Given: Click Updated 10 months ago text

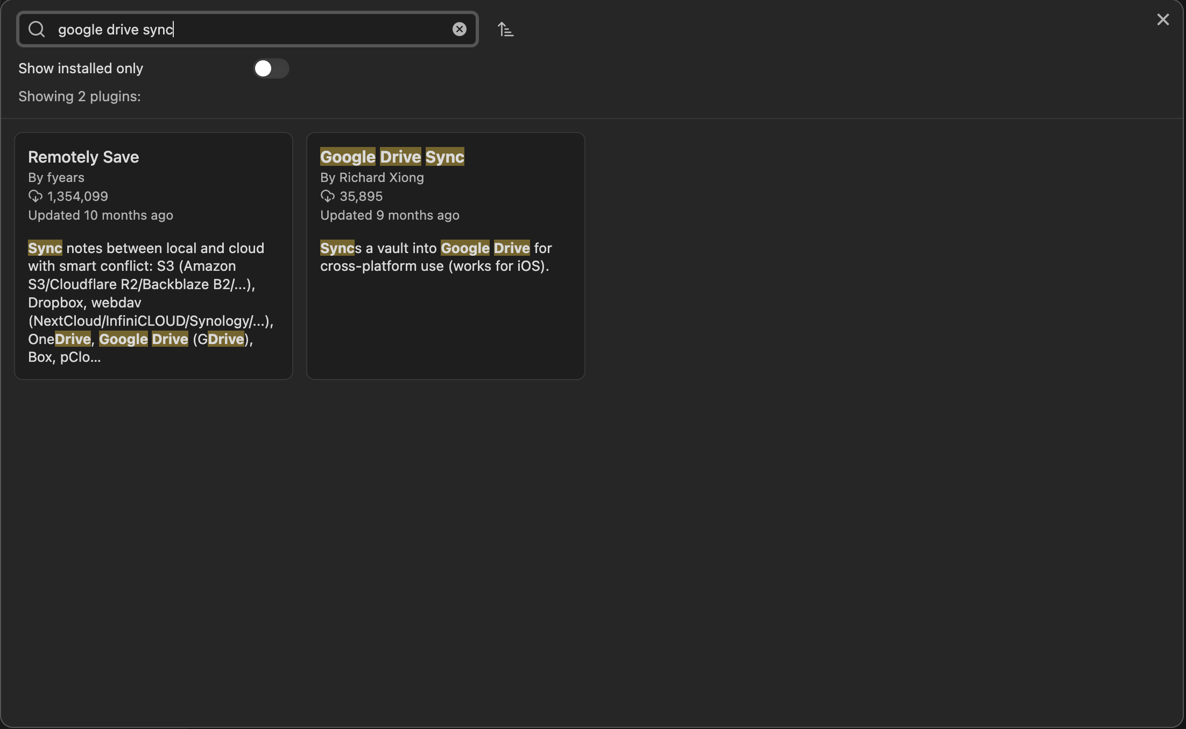Looking at the screenshot, I should [101, 215].
